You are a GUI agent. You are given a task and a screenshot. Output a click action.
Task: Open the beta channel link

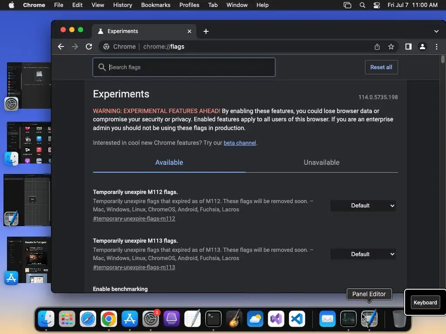(x=240, y=143)
